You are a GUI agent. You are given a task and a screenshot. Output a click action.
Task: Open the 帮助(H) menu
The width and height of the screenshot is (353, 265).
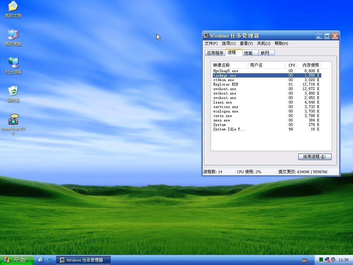281,43
